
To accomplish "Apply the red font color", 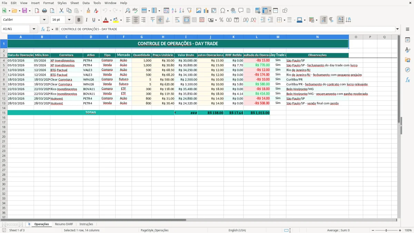I will pos(106,20).
